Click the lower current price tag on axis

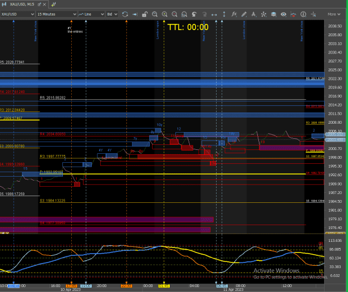coord(335,140)
